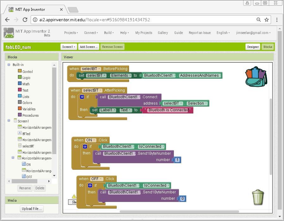Collapse the Screen1 tree node

pyautogui.click(x=9, y=120)
